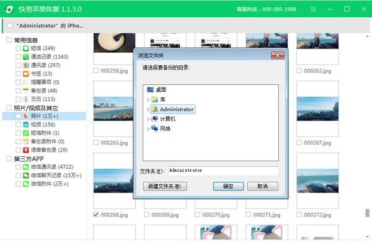
Task: Click the call history (通话记录) phone icon
Action: [26, 56]
